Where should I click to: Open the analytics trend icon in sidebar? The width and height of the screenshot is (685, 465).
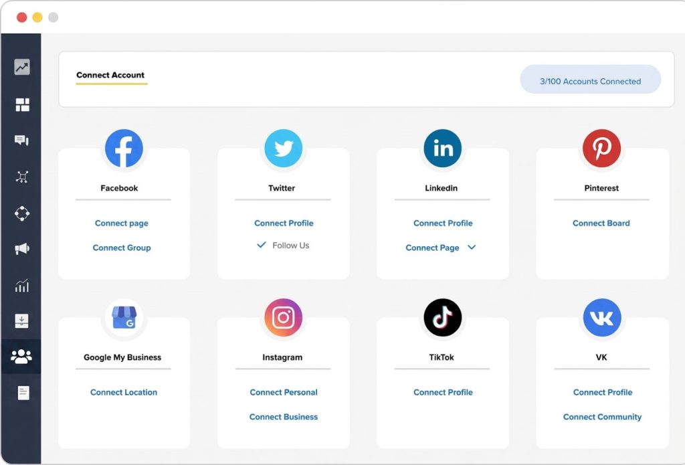click(22, 67)
